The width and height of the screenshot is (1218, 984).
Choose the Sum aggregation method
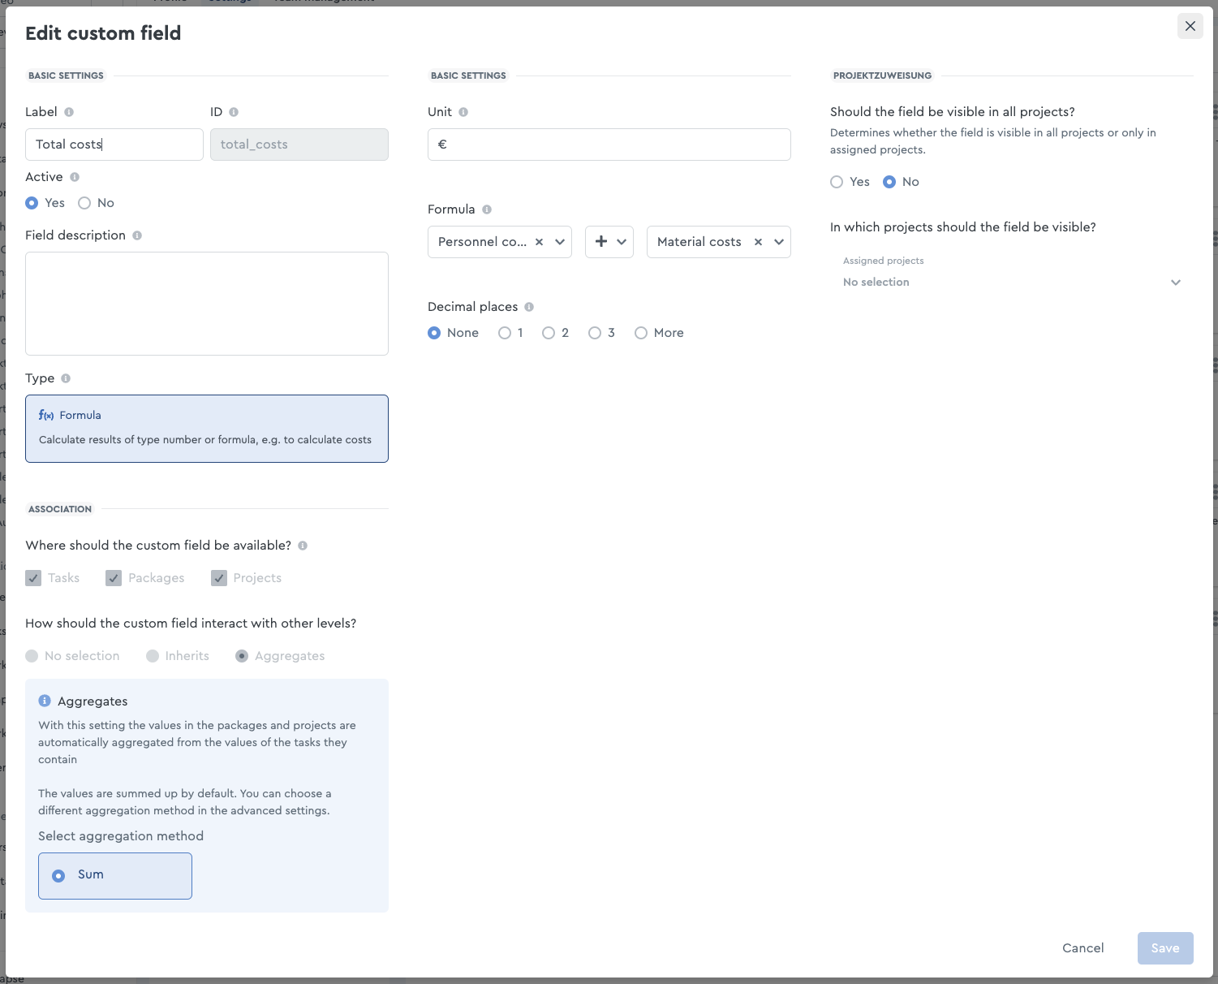coord(115,876)
